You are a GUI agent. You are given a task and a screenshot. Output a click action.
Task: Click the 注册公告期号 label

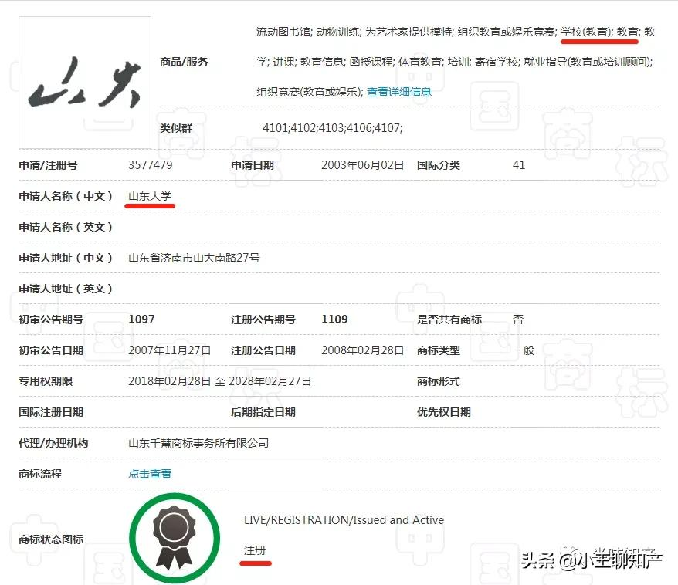pos(263,320)
